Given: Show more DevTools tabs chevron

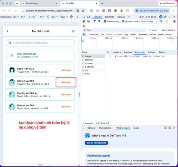Looking at the screenshot, I should 129,17.
